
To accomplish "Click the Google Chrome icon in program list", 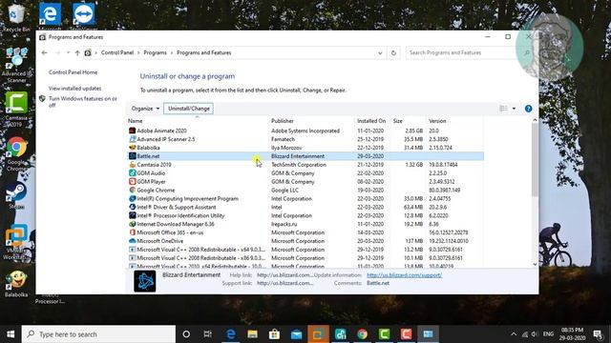I will (133, 191).
